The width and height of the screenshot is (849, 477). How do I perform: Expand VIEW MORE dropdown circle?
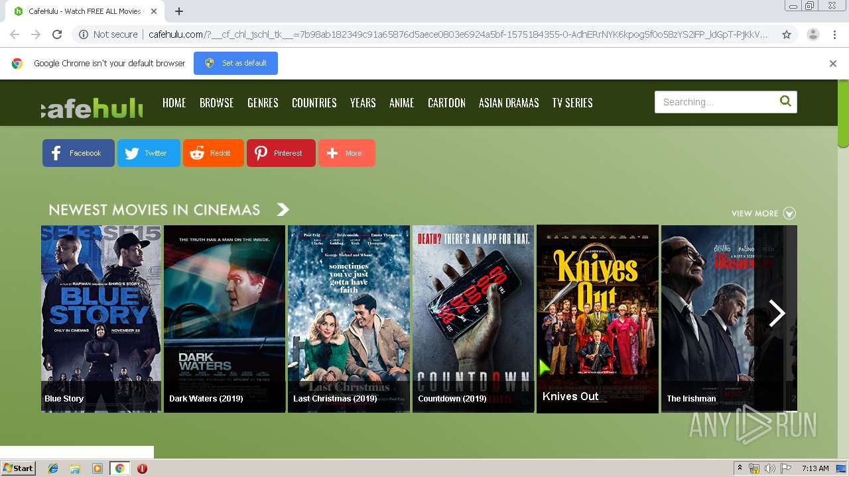[789, 213]
